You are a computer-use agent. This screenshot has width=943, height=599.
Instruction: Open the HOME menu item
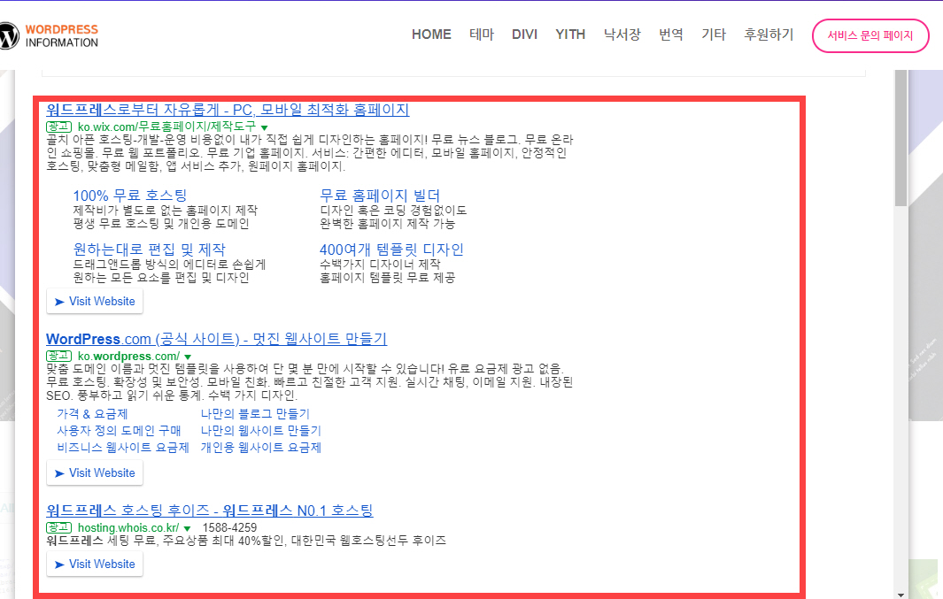coord(431,35)
